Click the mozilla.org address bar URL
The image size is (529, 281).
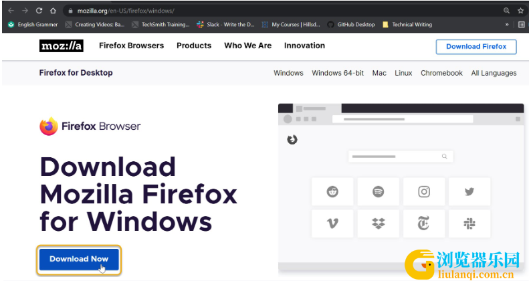click(x=126, y=11)
